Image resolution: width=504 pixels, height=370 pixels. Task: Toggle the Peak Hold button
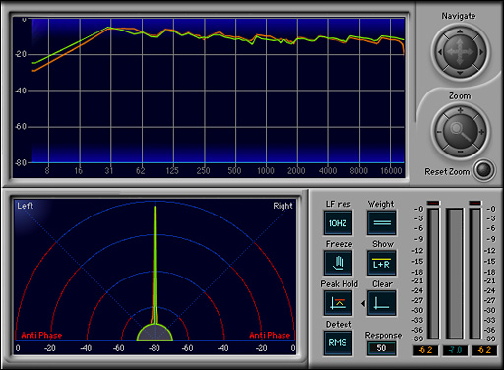coord(338,303)
